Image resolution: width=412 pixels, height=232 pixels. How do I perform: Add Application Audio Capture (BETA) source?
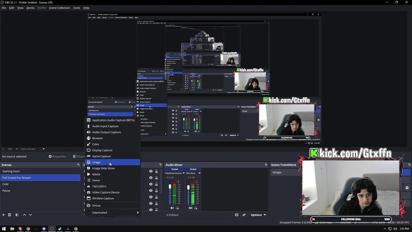pyautogui.click(x=113, y=120)
